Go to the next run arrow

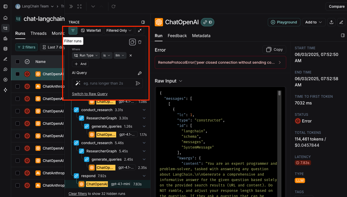coord(93,6)
